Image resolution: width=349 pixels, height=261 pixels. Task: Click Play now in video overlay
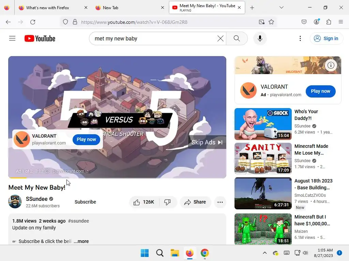pyautogui.click(x=86, y=139)
